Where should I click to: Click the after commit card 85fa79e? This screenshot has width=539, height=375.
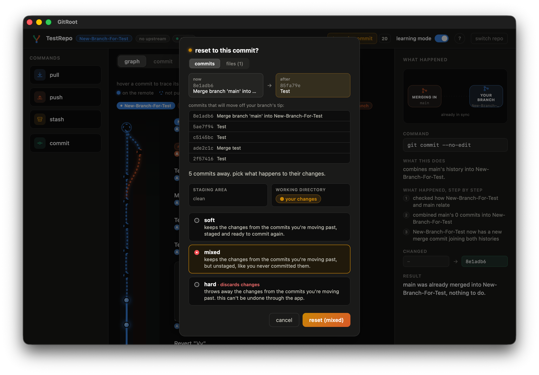[x=313, y=85]
